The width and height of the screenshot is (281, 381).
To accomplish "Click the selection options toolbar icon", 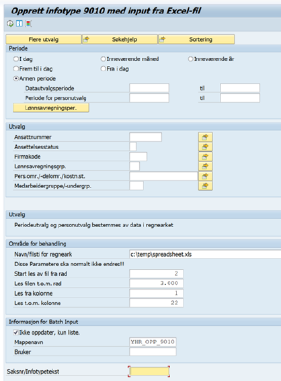I will 28,24.
